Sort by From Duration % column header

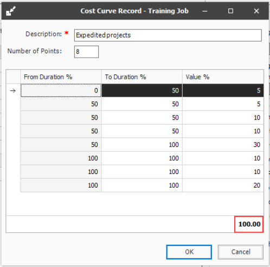pyautogui.click(x=61, y=77)
